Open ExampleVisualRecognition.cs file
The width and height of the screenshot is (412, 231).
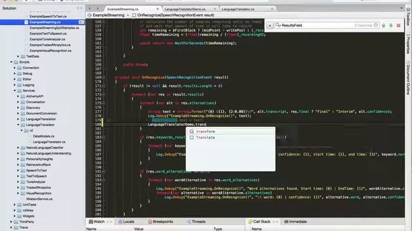[50, 51]
